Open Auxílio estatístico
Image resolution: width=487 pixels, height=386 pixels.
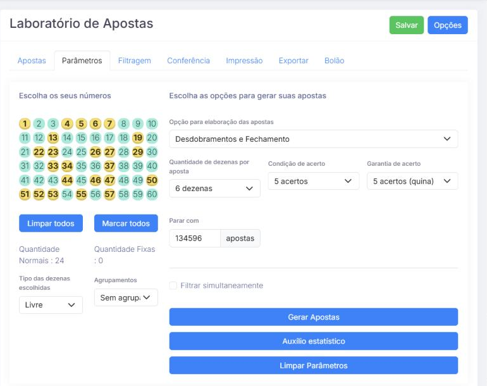click(314, 341)
